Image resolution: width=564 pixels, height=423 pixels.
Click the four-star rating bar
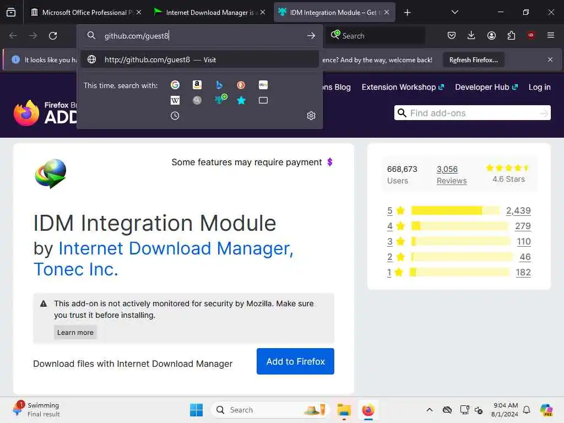[460, 226]
